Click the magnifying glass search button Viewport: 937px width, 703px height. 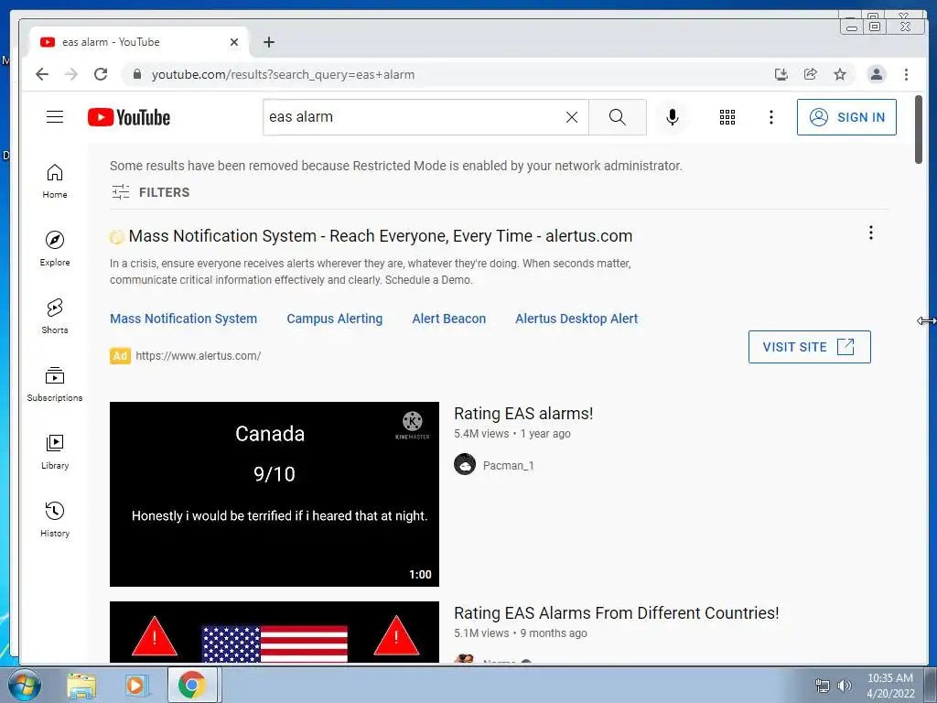[618, 117]
